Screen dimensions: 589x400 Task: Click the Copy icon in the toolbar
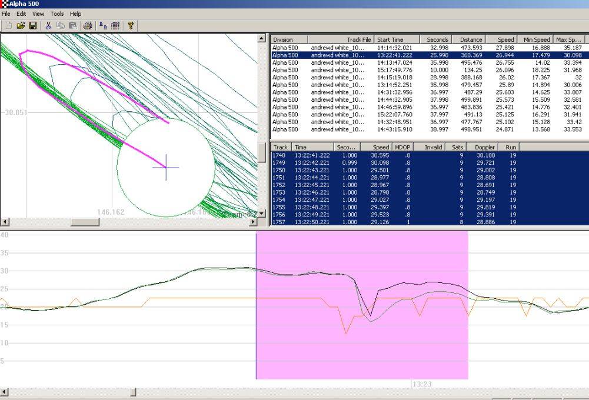pyautogui.click(x=60, y=25)
